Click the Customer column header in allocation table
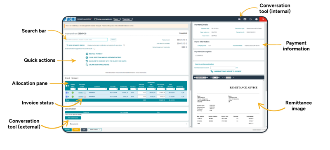This screenshot has width=330, height=150. [x=97, y=87]
